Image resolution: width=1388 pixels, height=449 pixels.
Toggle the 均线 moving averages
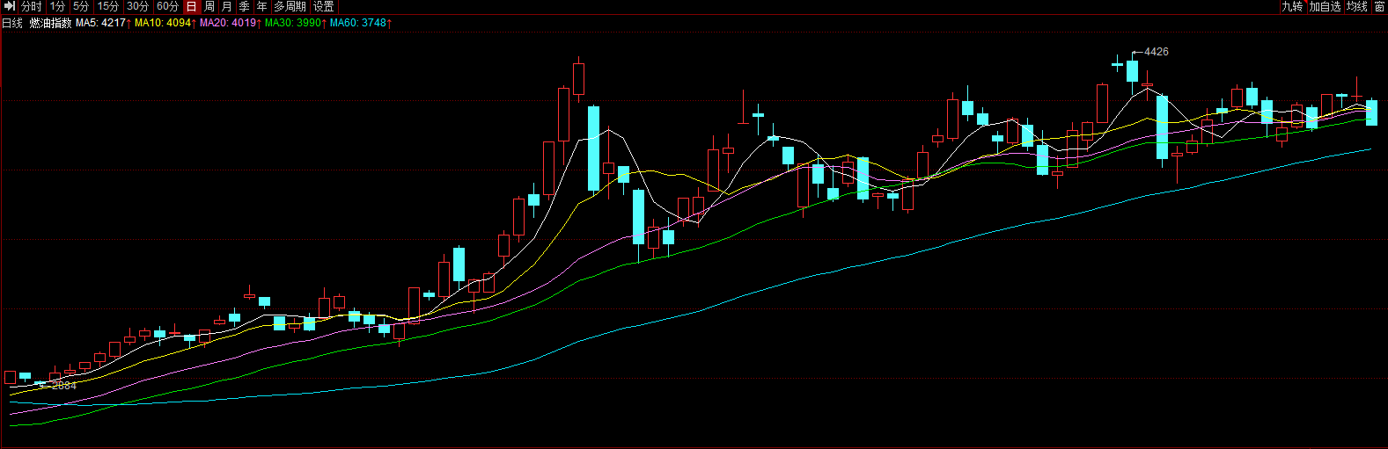tap(1357, 6)
